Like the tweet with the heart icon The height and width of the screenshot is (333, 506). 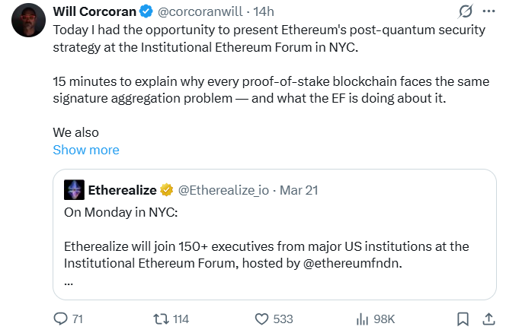point(261,319)
